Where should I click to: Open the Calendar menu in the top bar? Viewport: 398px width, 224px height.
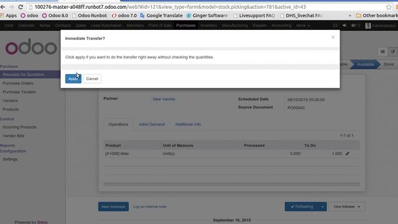pos(26,26)
